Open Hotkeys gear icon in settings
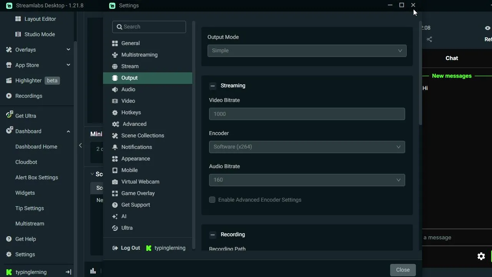492x277 pixels. (x=115, y=112)
